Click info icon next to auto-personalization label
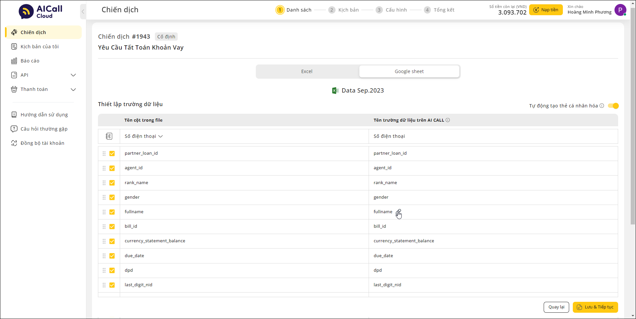 coord(602,106)
